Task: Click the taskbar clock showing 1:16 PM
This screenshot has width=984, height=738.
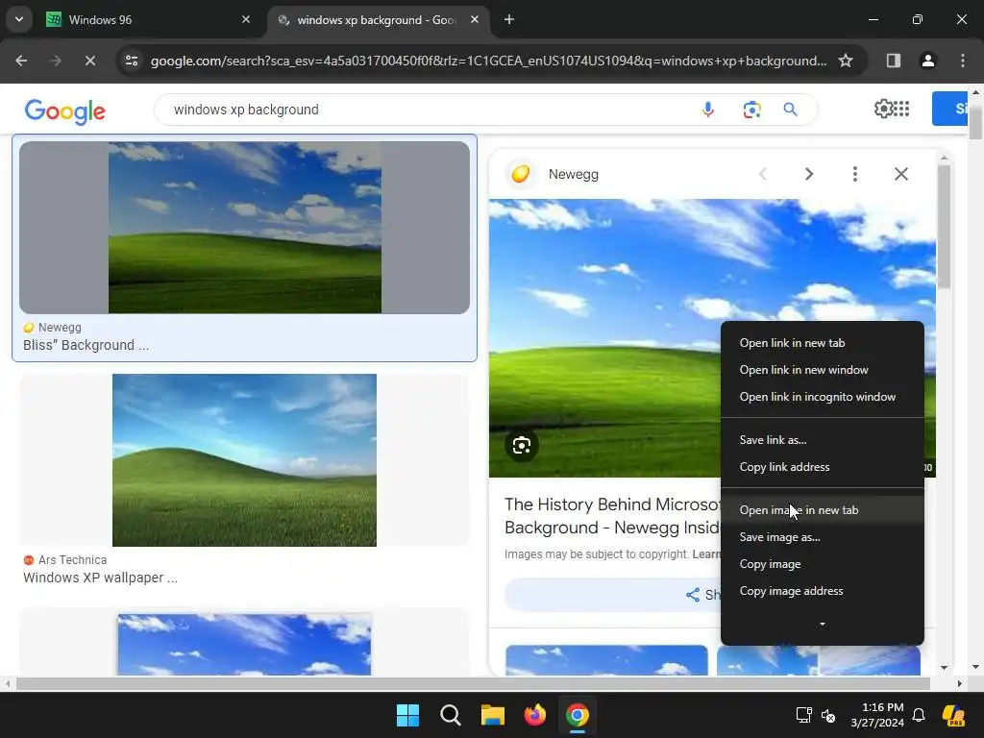Action: (877, 715)
